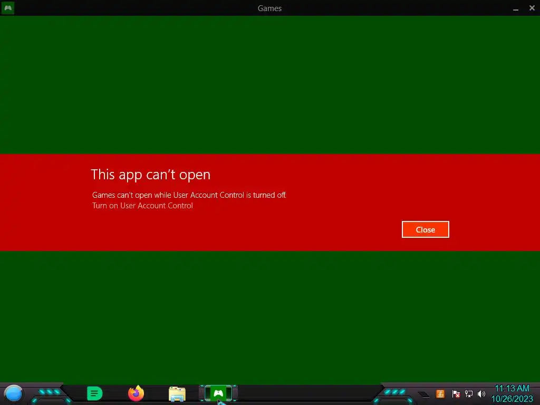Click the date 10/26/2023 in tray
This screenshot has height=405, width=540.
pos(512,399)
